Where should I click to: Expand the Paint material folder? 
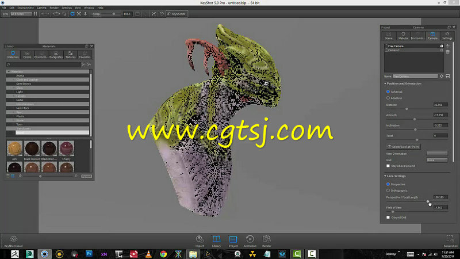point(13,112)
